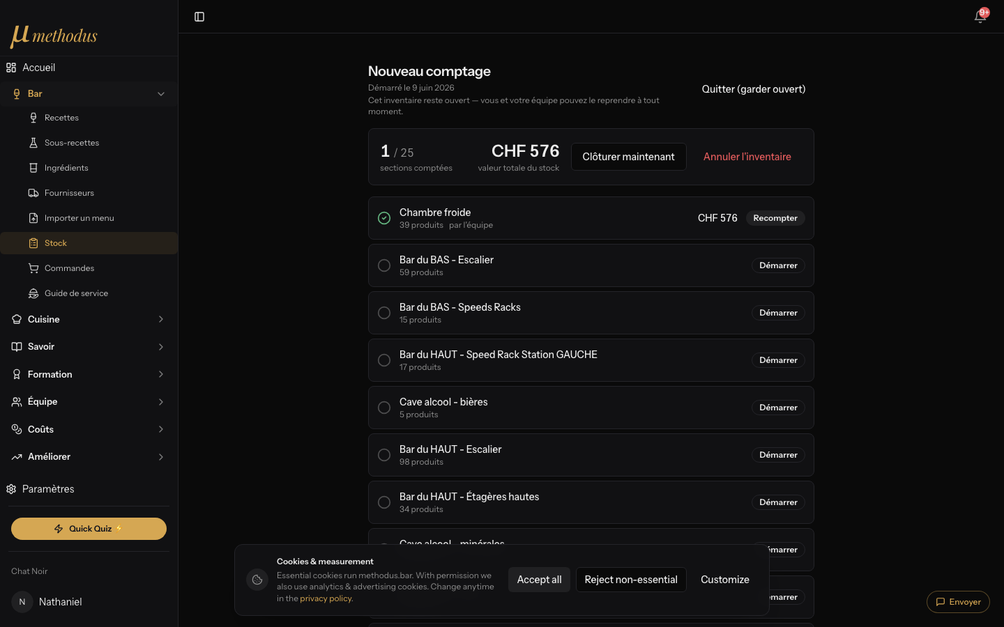Viewport: 1004px width, 627px height.
Task: Expand the Cuisine section
Action: pyautogui.click(x=89, y=319)
